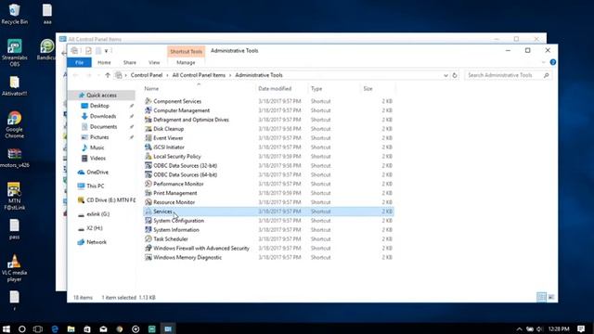
Task: Sort by the Date modified column
Action: coord(275,89)
